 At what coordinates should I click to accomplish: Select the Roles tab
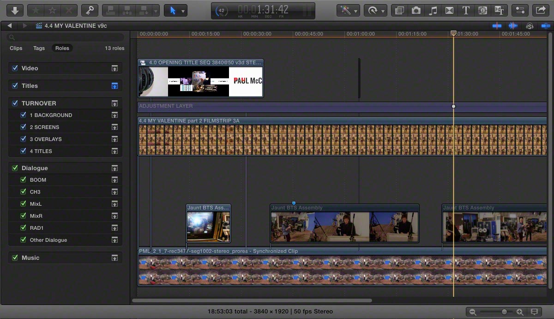point(62,48)
